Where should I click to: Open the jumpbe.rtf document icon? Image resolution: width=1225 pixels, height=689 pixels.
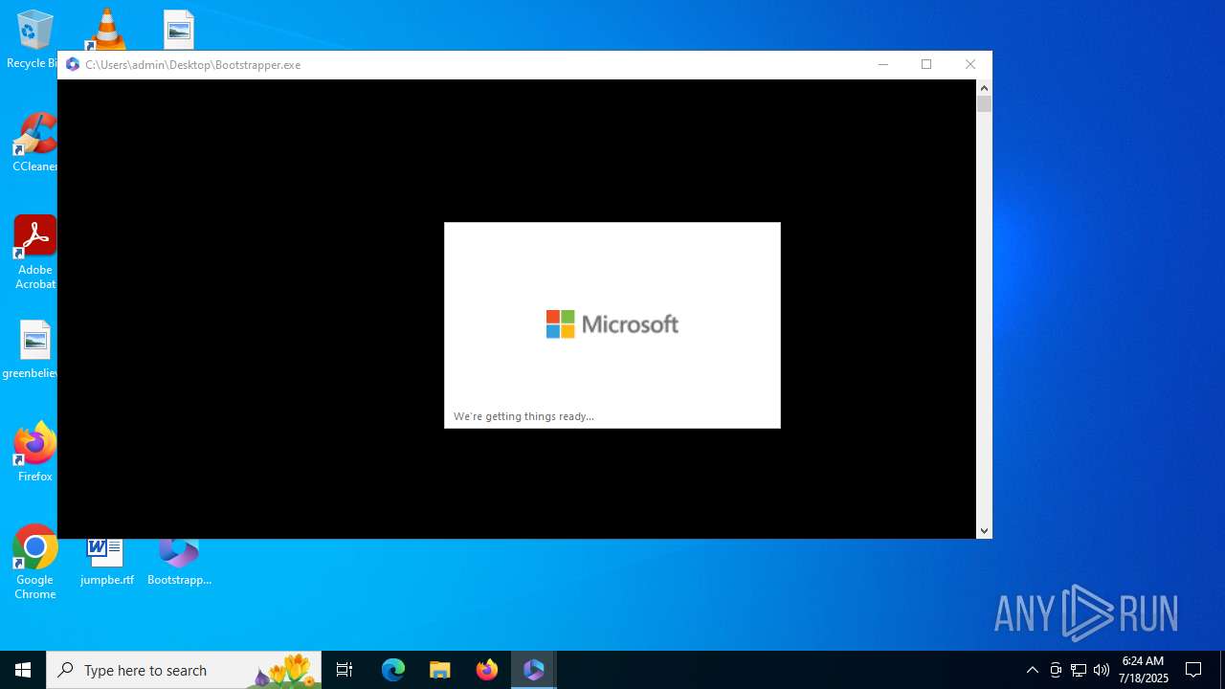coord(106,563)
